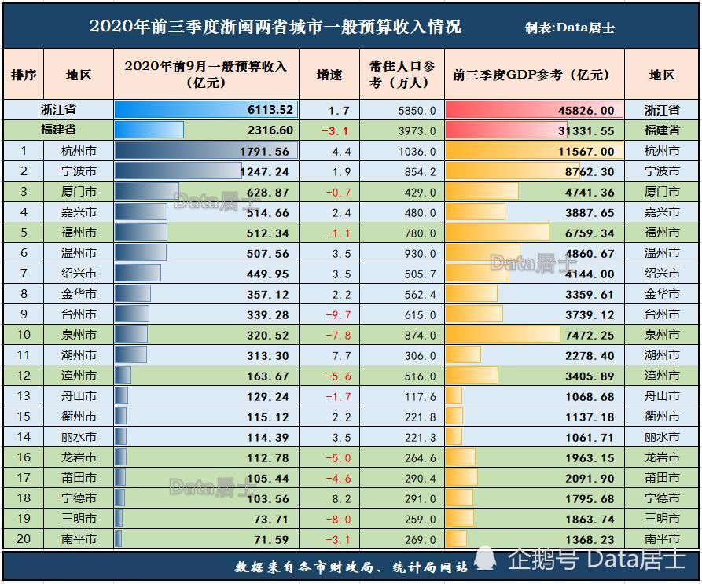
Task: Select Putian GDP value 2091.90
Action: tap(590, 479)
